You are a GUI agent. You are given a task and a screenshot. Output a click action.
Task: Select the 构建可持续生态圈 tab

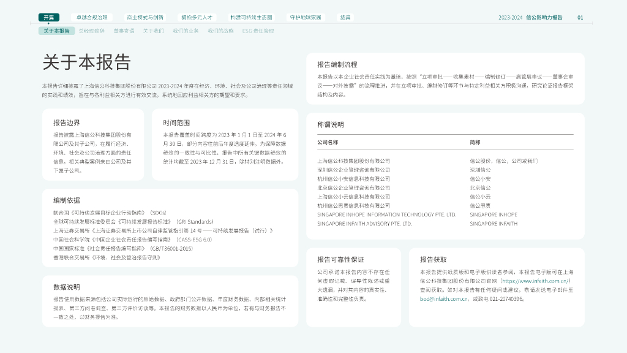pos(251,17)
